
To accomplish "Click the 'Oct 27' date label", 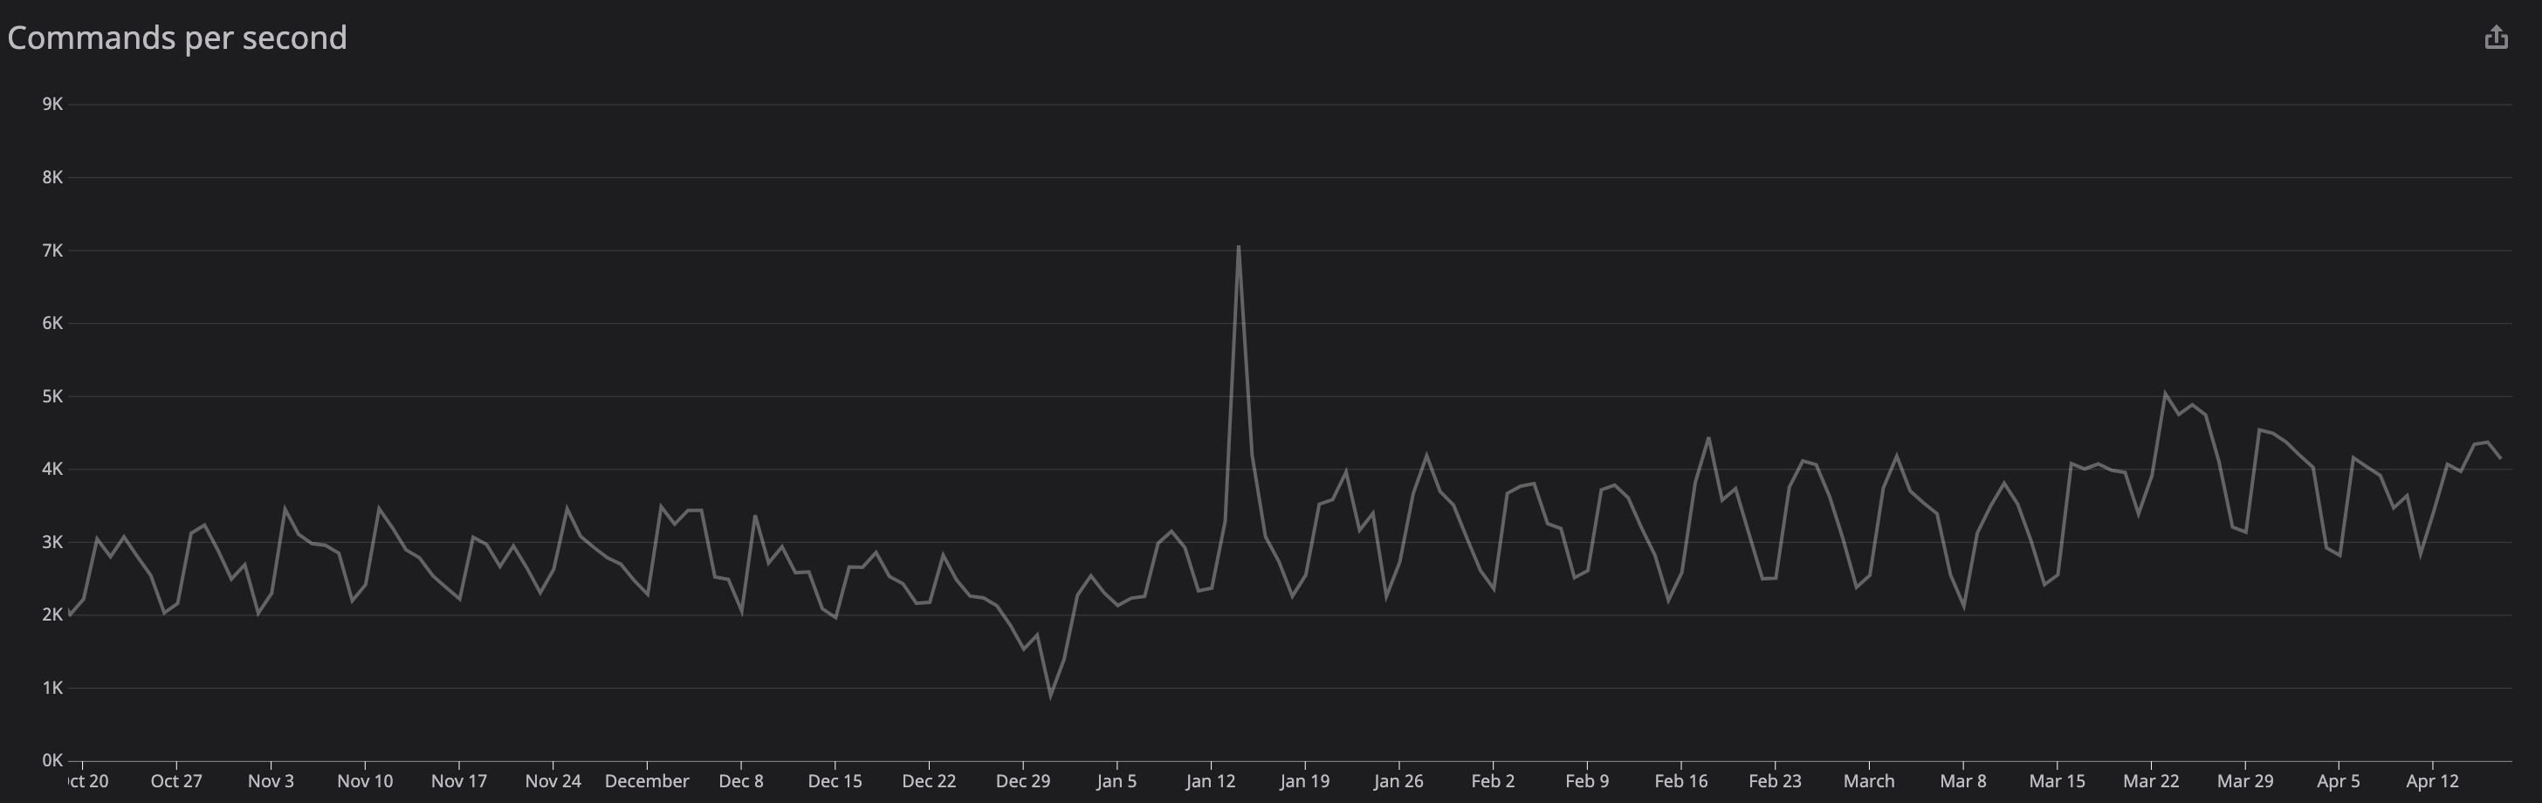I will pos(176,780).
